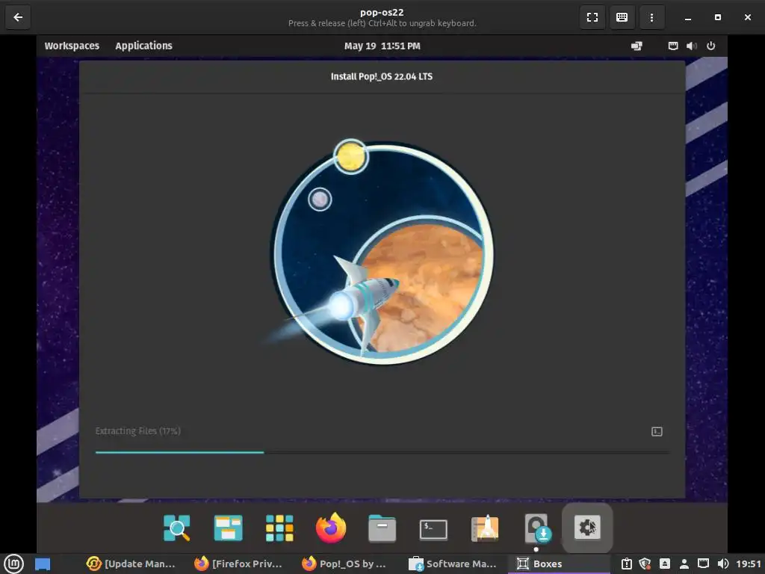Open Settings gear in the dock

pos(587,528)
